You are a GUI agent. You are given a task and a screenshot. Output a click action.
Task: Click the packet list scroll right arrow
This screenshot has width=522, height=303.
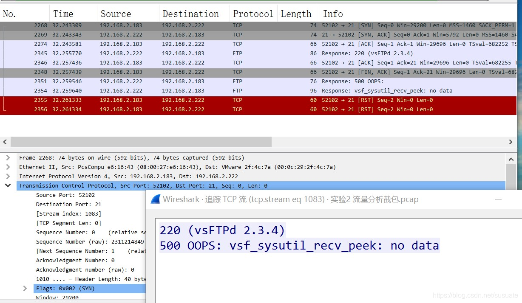coord(511,142)
